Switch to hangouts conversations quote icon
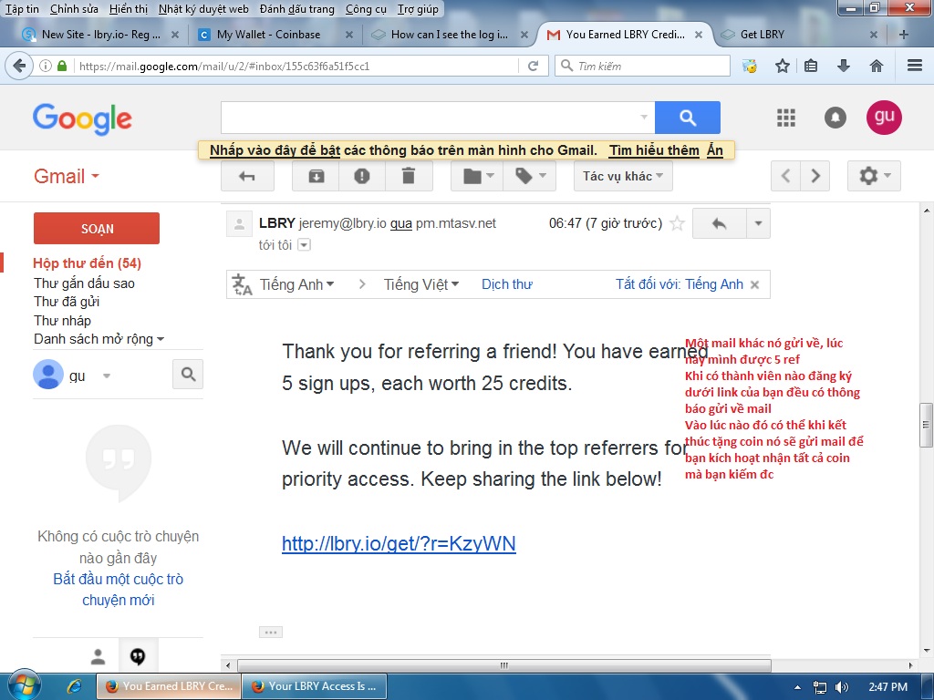Screen dimensions: 934x700 click(x=138, y=656)
